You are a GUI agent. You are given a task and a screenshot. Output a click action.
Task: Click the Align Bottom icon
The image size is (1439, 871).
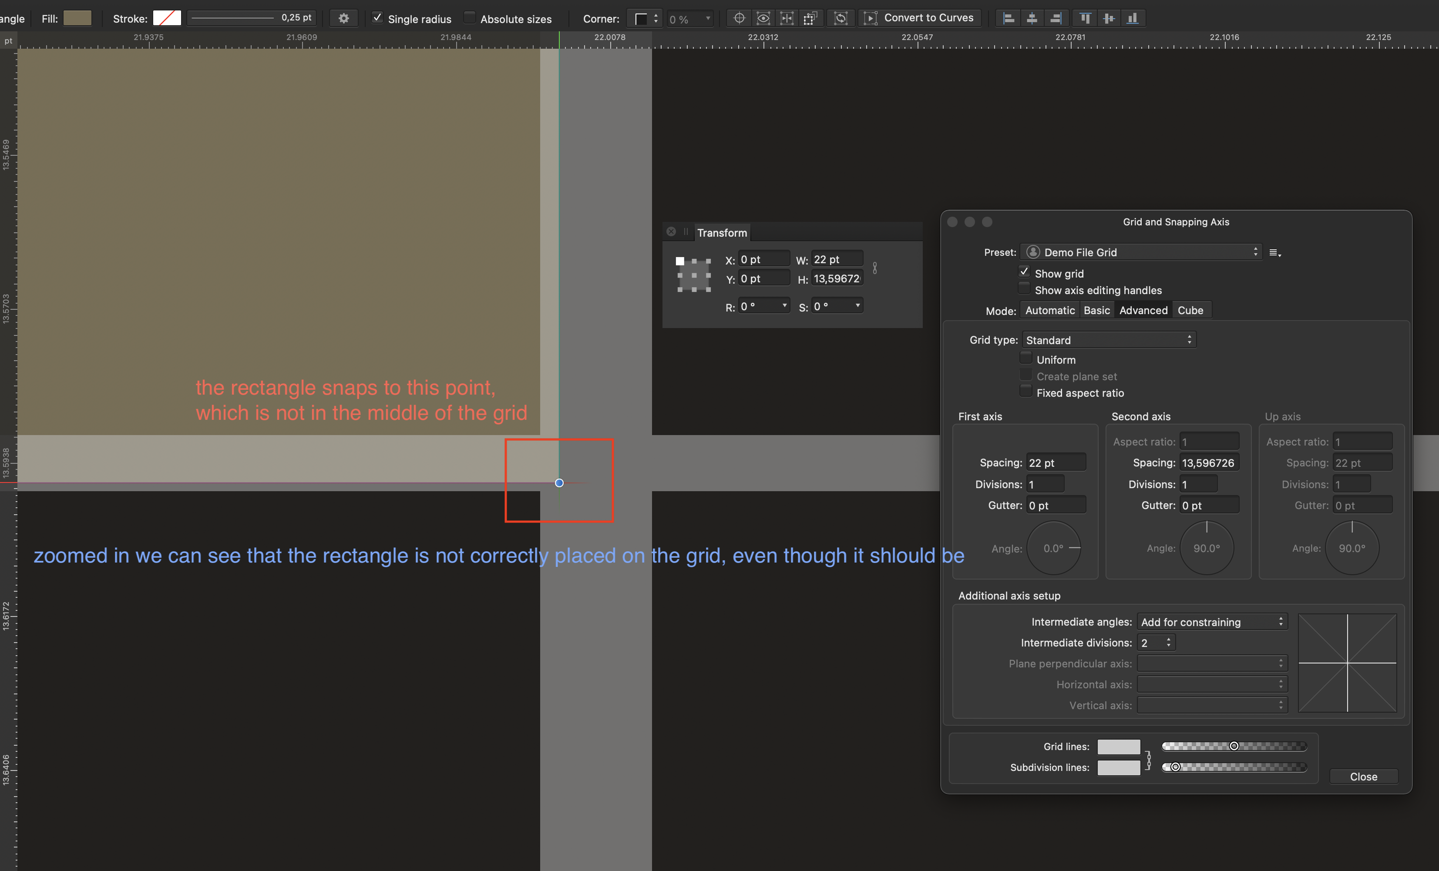click(1133, 18)
